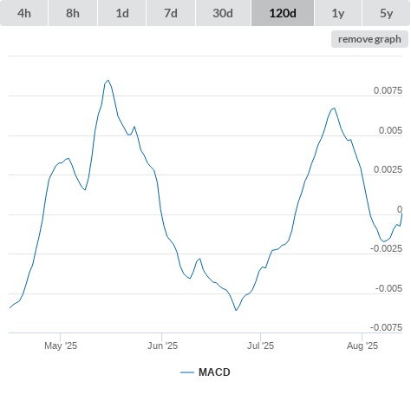Select the active 120d range tab
Viewport: 411px width, 395px height.
(x=283, y=13)
